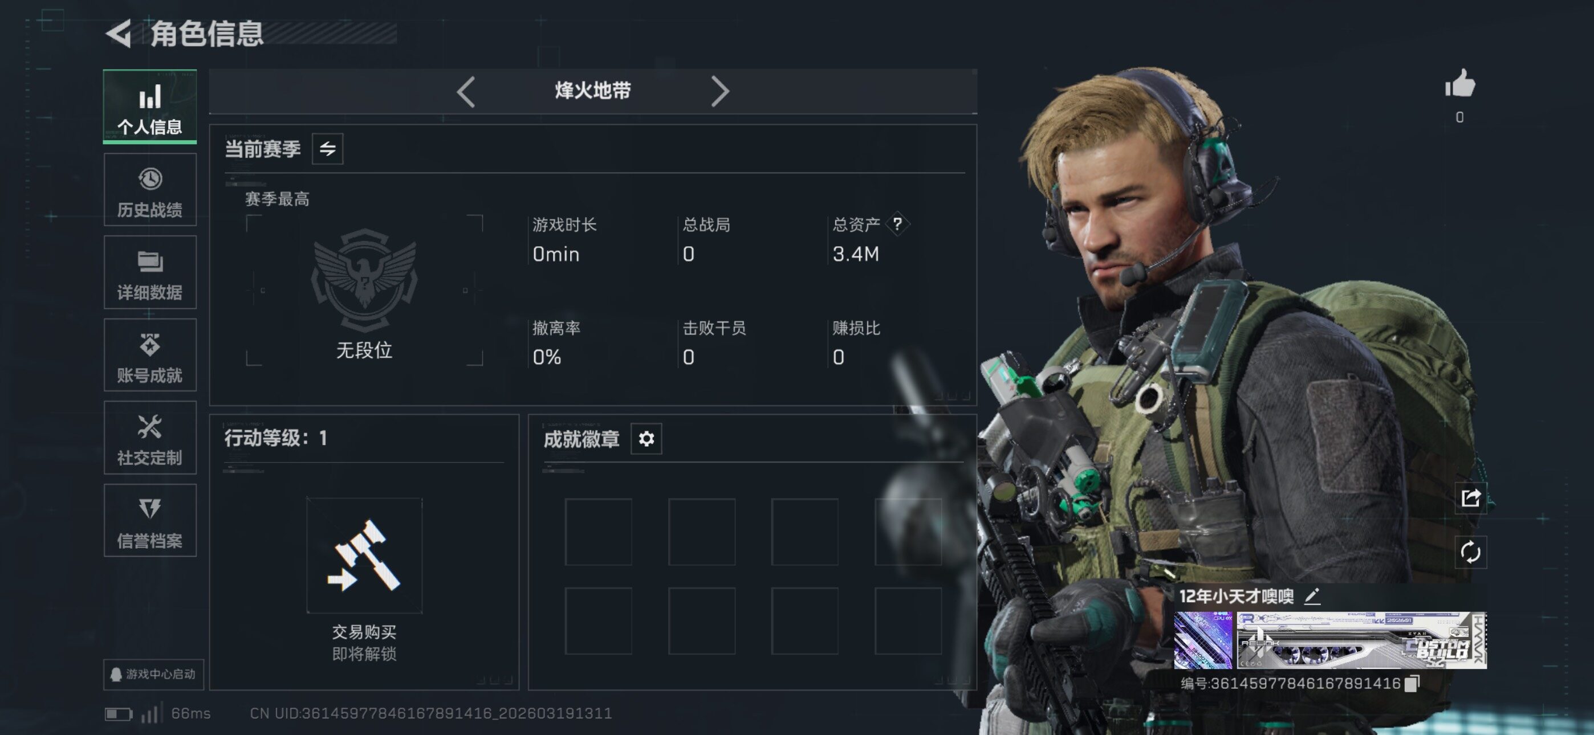The width and height of the screenshot is (1594, 735).
Task: Click the refresh rotate icon
Action: 1470,552
